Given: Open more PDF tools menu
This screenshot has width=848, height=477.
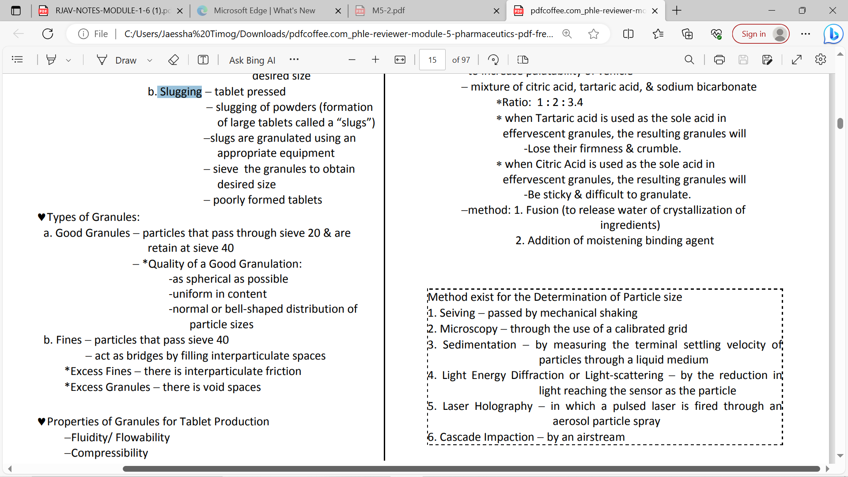Looking at the screenshot, I should 294,59.
